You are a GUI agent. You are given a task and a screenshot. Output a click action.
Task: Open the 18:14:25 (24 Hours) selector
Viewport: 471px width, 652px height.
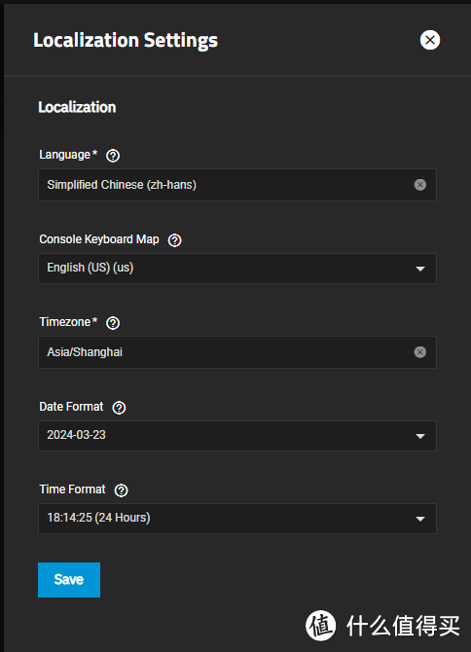coord(237,518)
